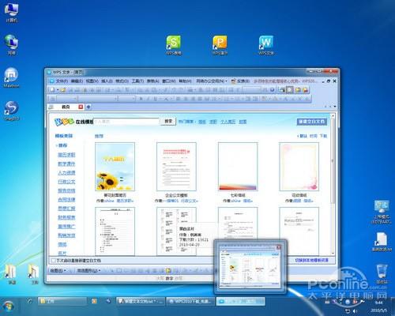Expand the arrow next to New document icon
The height and width of the screenshot is (316, 395).
click(58, 90)
